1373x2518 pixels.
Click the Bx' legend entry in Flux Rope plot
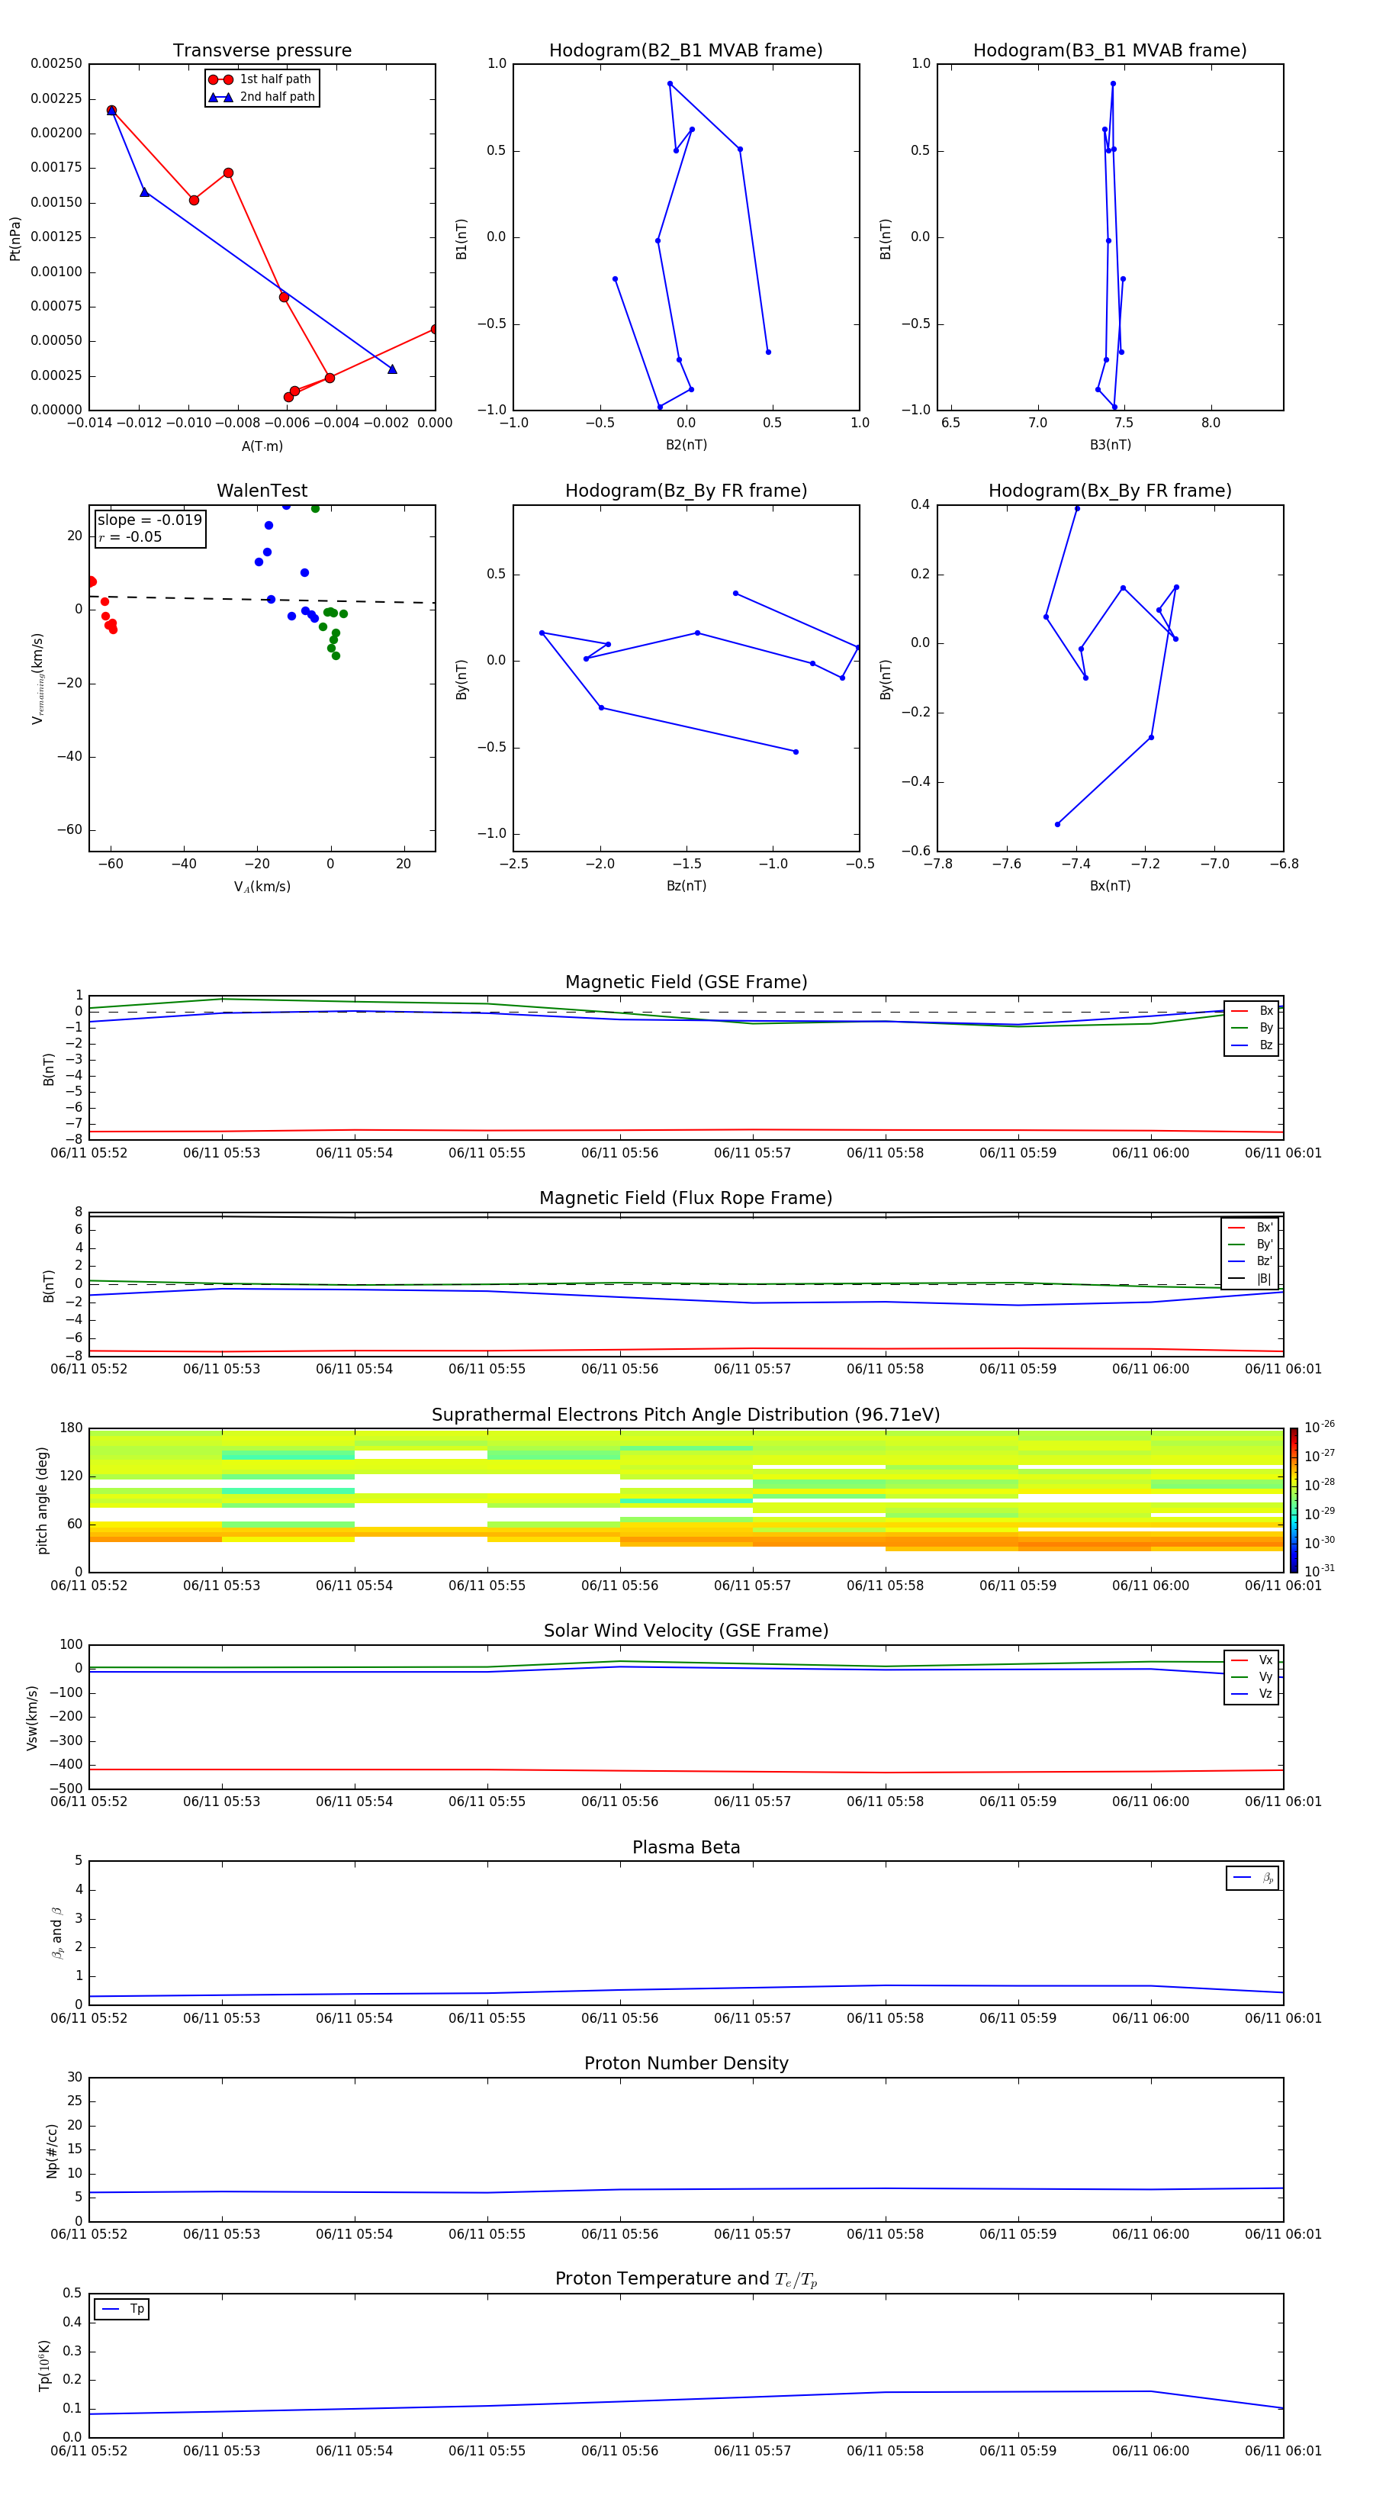(x=1250, y=1228)
